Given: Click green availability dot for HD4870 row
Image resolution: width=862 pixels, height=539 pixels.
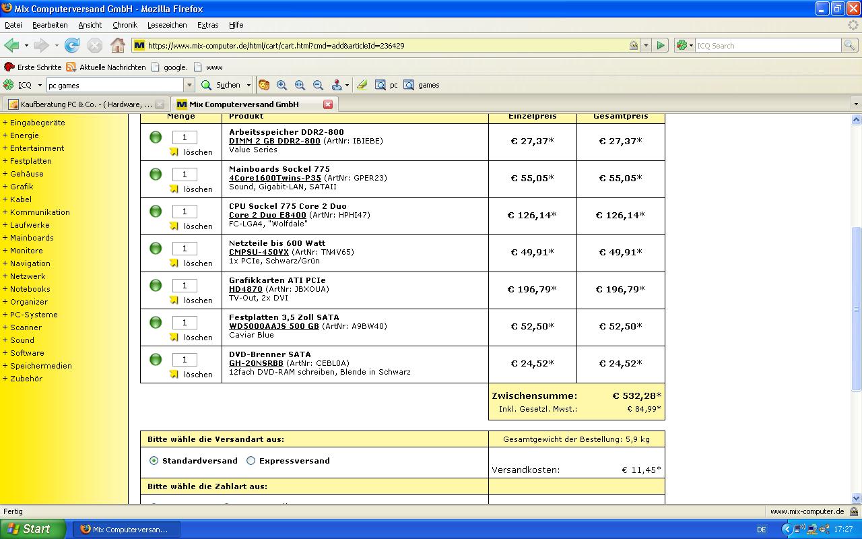Looking at the screenshot, I should click(x=156, y=285).
